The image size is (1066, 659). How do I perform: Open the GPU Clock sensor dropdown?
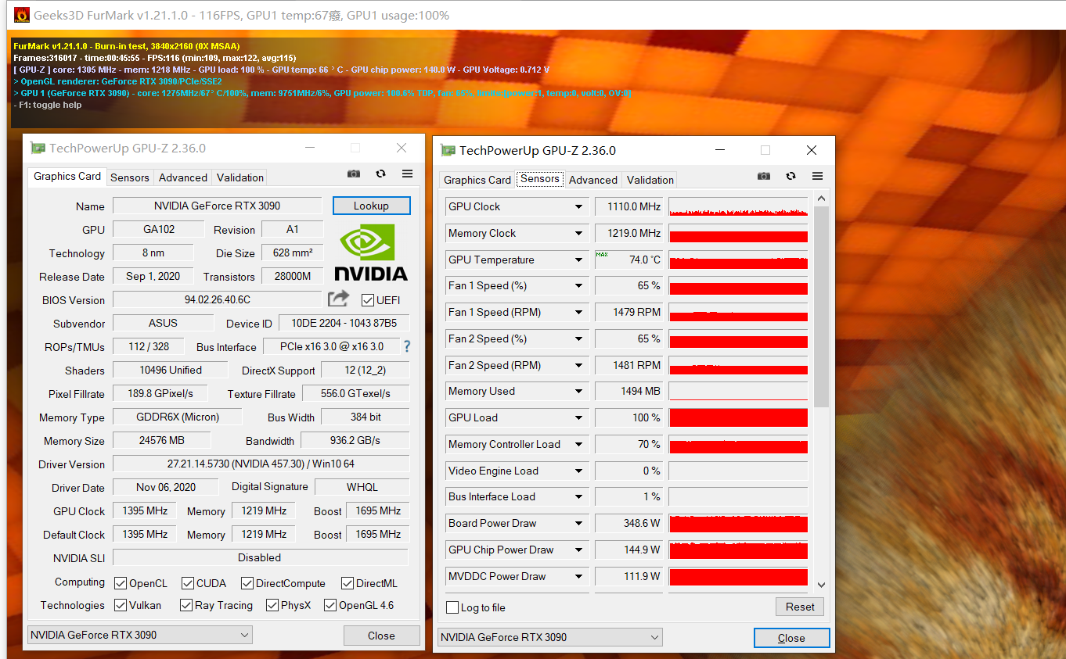pos(578,206)
